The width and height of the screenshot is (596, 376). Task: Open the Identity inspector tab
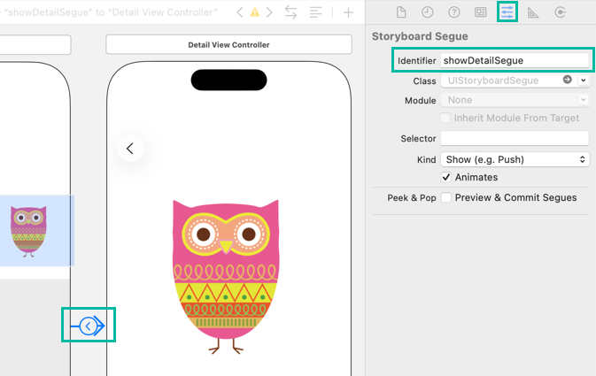[x=481, y=12]
